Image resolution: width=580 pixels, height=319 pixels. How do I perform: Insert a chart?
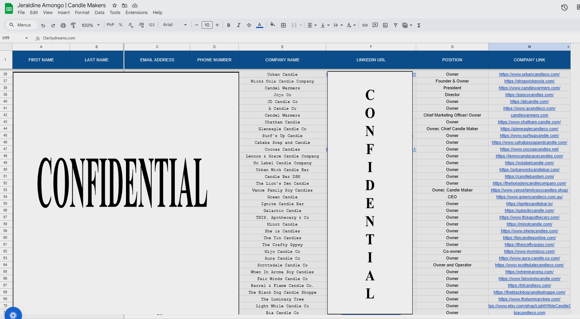(x=385, y=25)
